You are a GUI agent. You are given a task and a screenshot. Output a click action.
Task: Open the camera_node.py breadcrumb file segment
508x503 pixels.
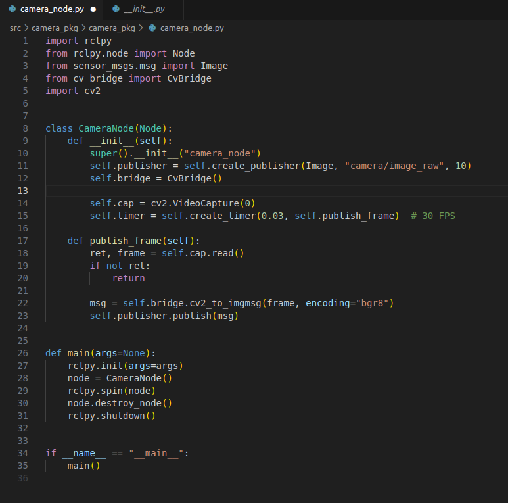pos(192,28)
